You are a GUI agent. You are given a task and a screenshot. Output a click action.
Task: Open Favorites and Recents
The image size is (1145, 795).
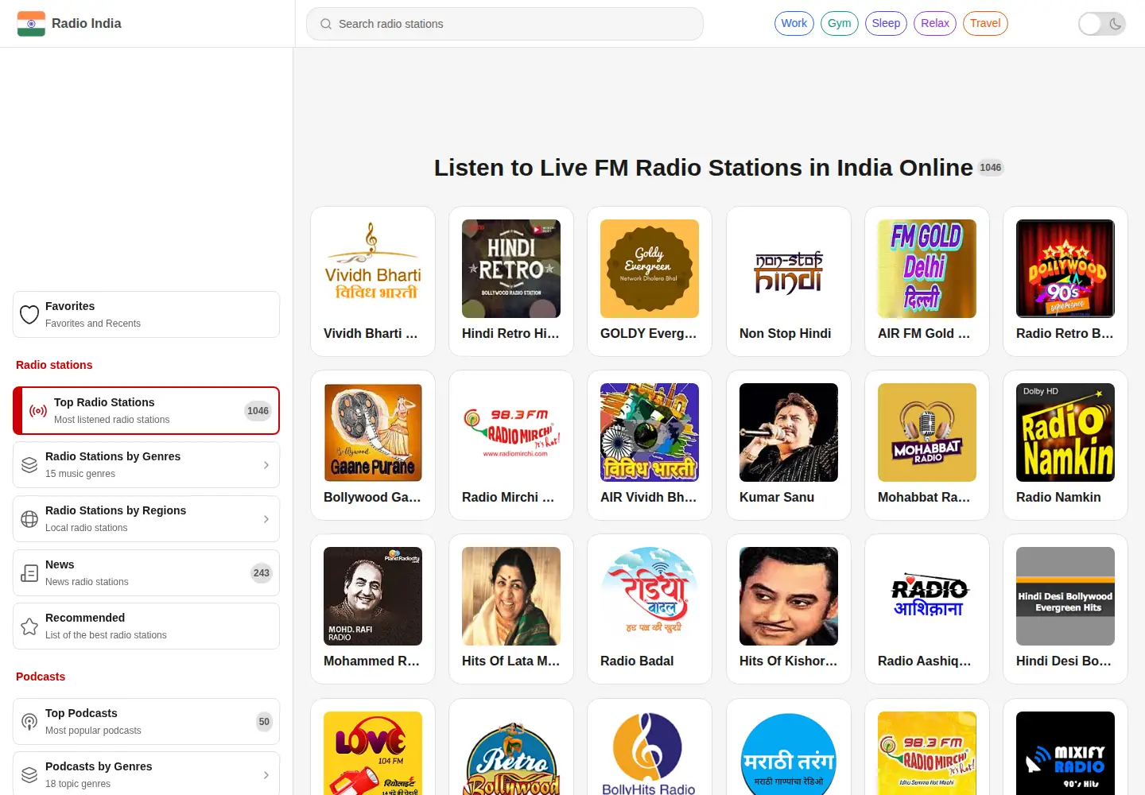[x=146, y=315]
